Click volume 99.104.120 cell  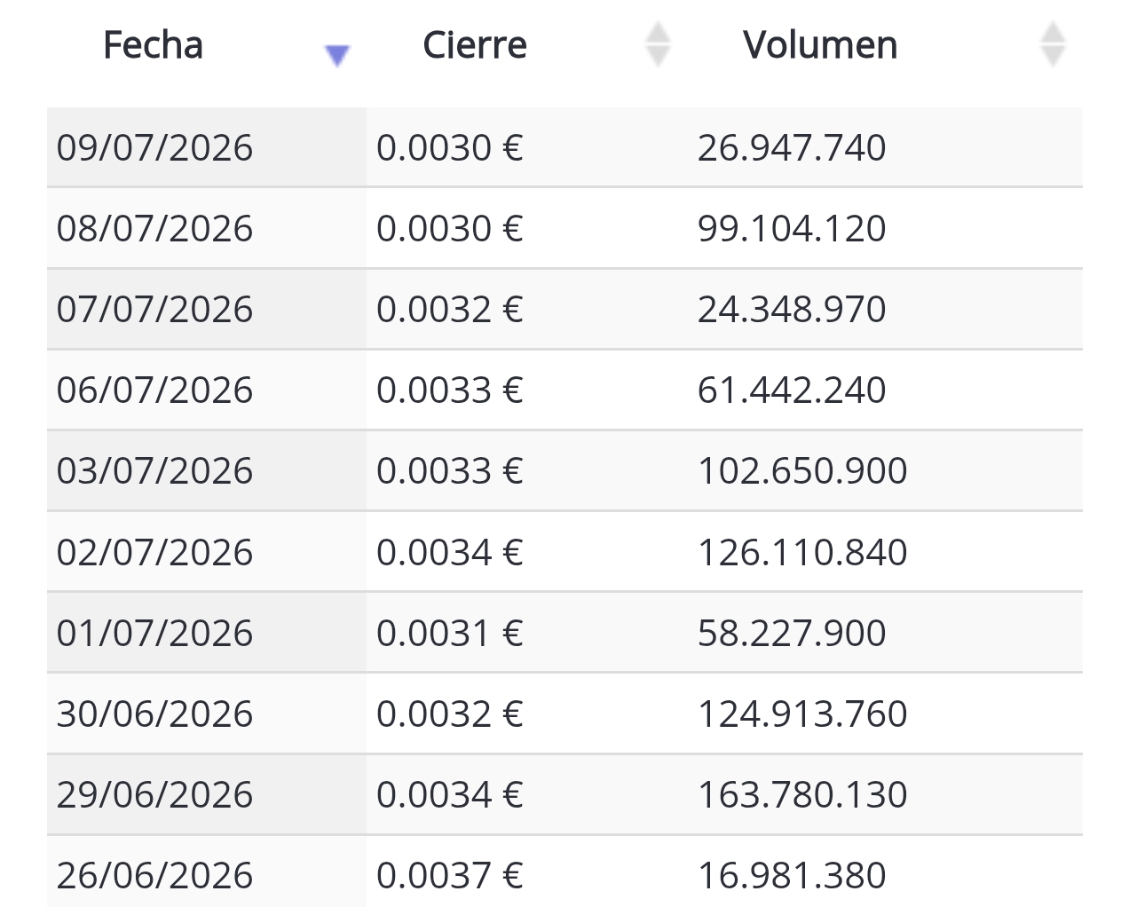tap(885, 228)
